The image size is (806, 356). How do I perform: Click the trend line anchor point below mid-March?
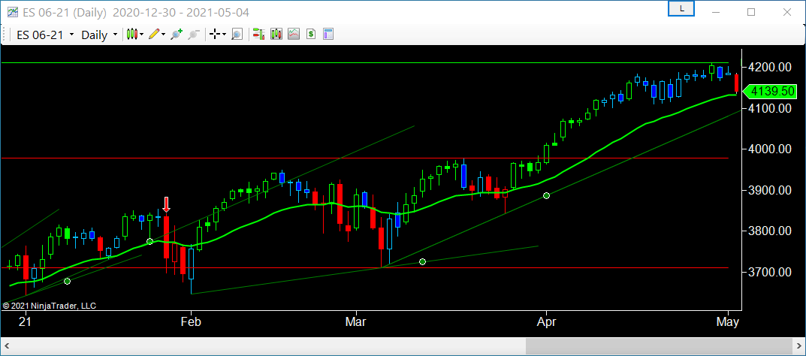point(423,262)
